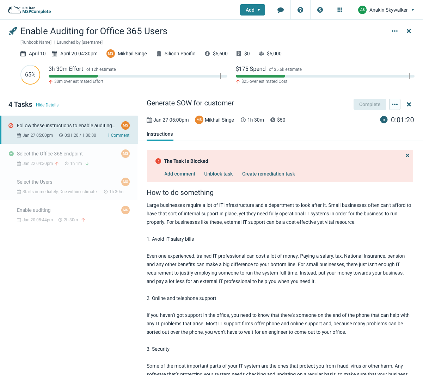Click Create remediation task link

point(269,174)
